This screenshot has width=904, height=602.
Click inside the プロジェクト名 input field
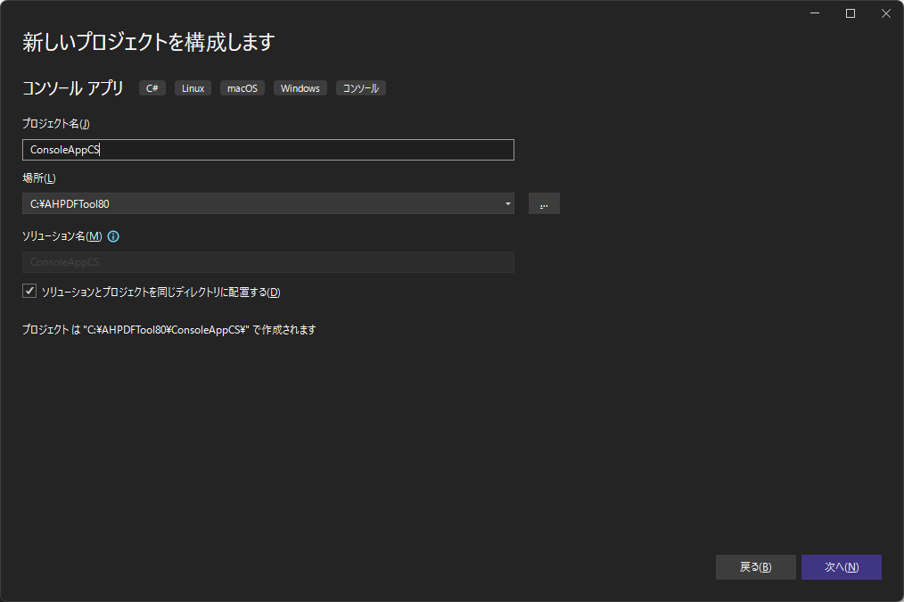pyautogui.click(x=267, y=150)
